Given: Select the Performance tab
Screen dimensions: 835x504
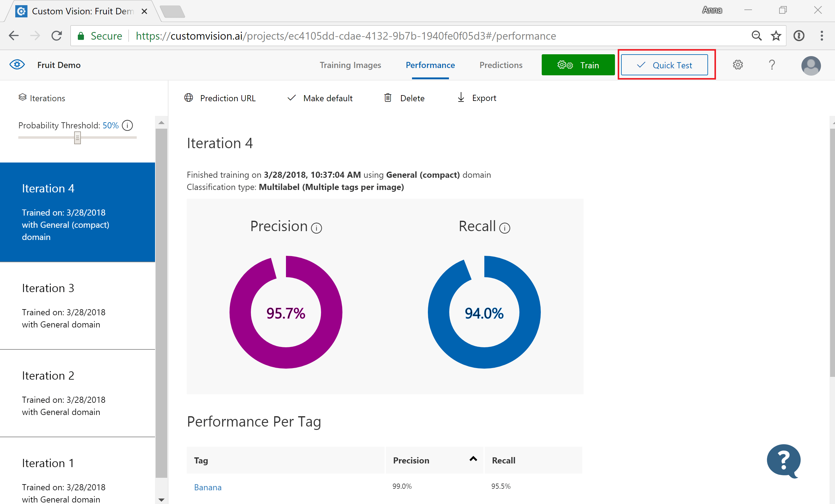Looking at the screenshot, I should click(x=430, y=65).
